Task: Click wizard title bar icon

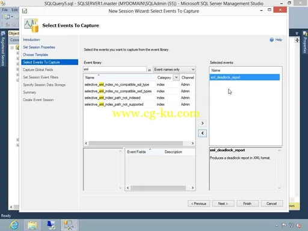Action: [25, 11]
